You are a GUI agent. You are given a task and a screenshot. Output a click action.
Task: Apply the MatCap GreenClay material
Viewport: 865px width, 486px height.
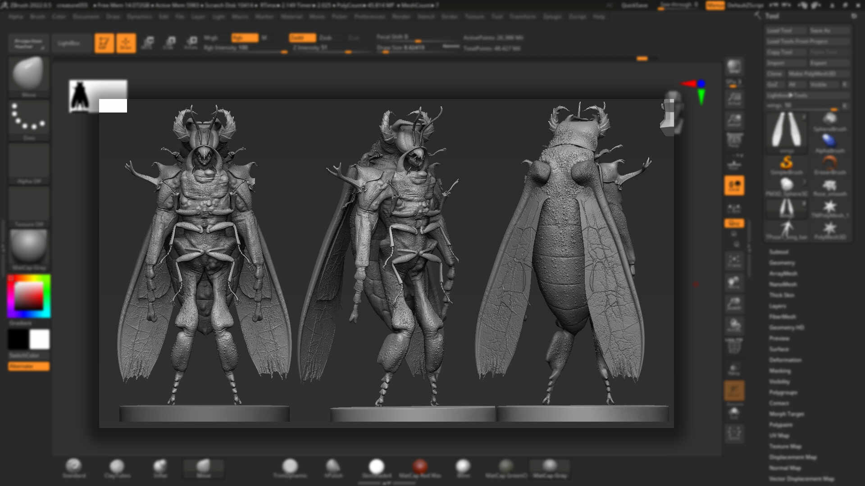[x=506, y=468]
